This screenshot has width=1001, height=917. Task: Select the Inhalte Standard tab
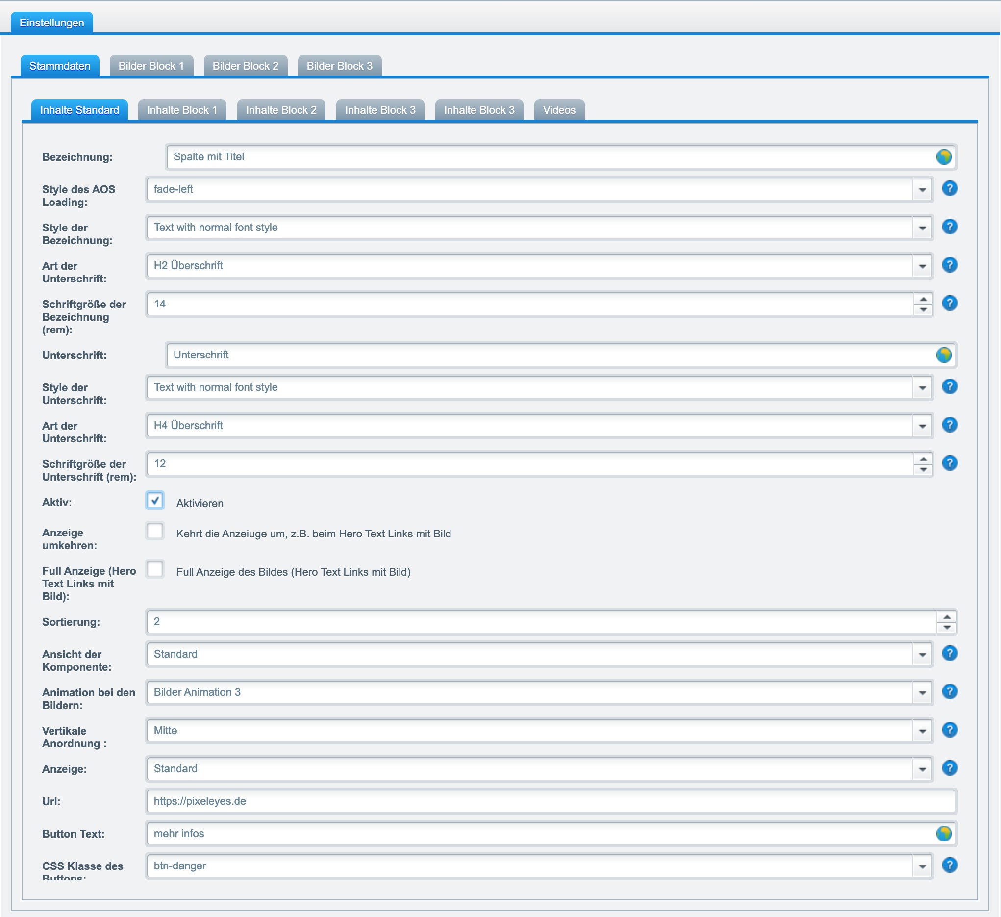pyautogui.click(x=79, y=110)
